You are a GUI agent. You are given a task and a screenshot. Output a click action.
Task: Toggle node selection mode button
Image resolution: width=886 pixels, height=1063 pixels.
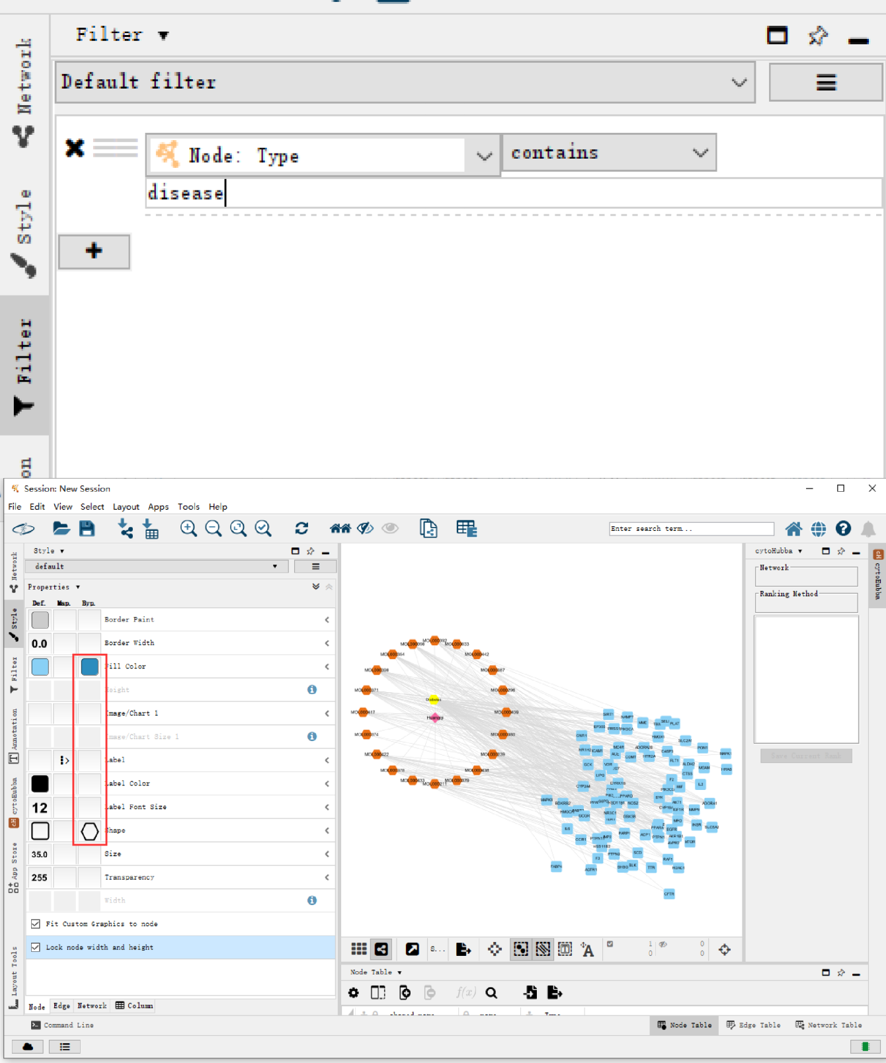coord(521,949)
